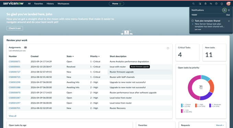The image size is (233, 128).
Task: Click the 31 count badge beside Assignments
Action: click(x=25, y=47)
